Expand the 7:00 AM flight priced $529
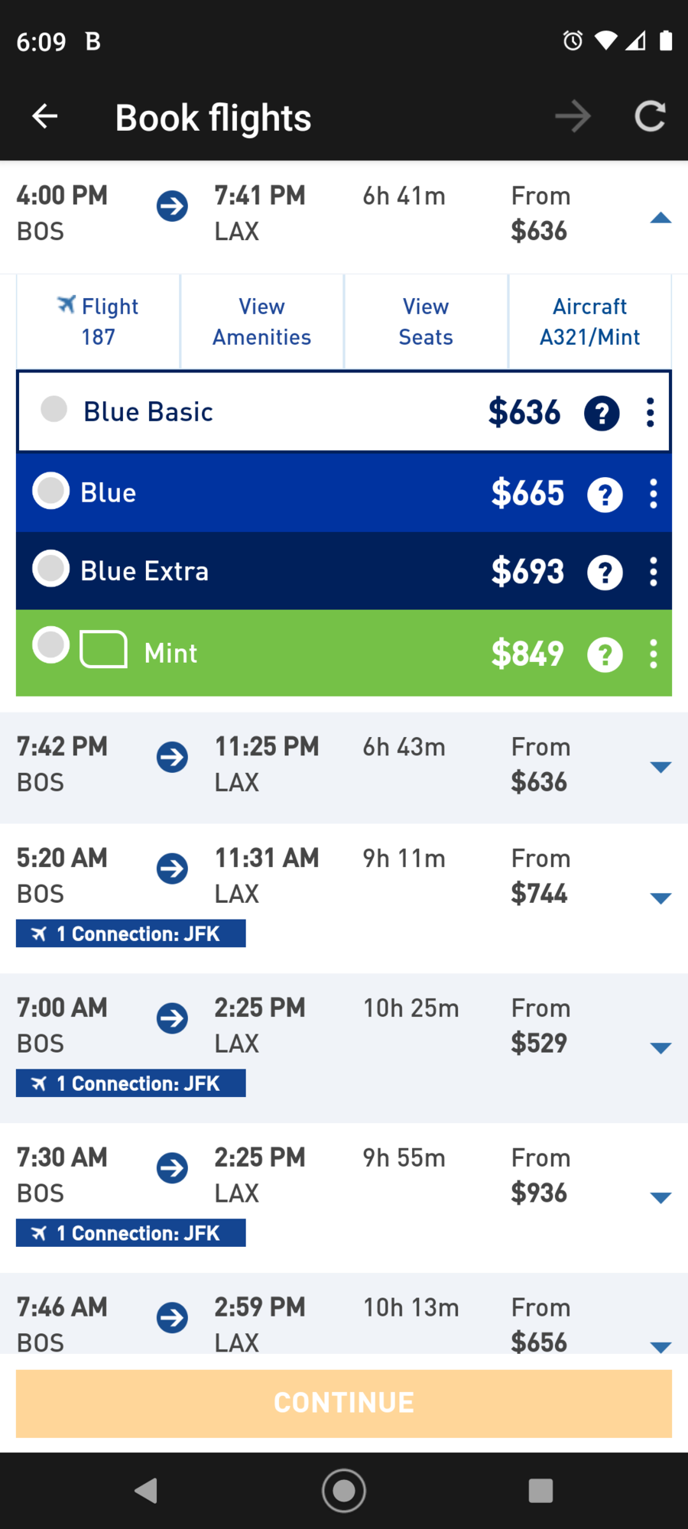 point(660,1048)
